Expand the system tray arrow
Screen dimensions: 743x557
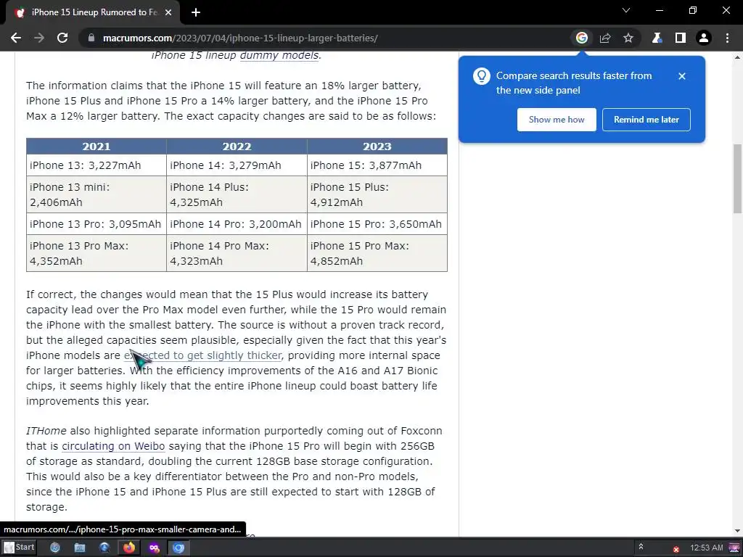pyautogui.click(x=641, y=547)
